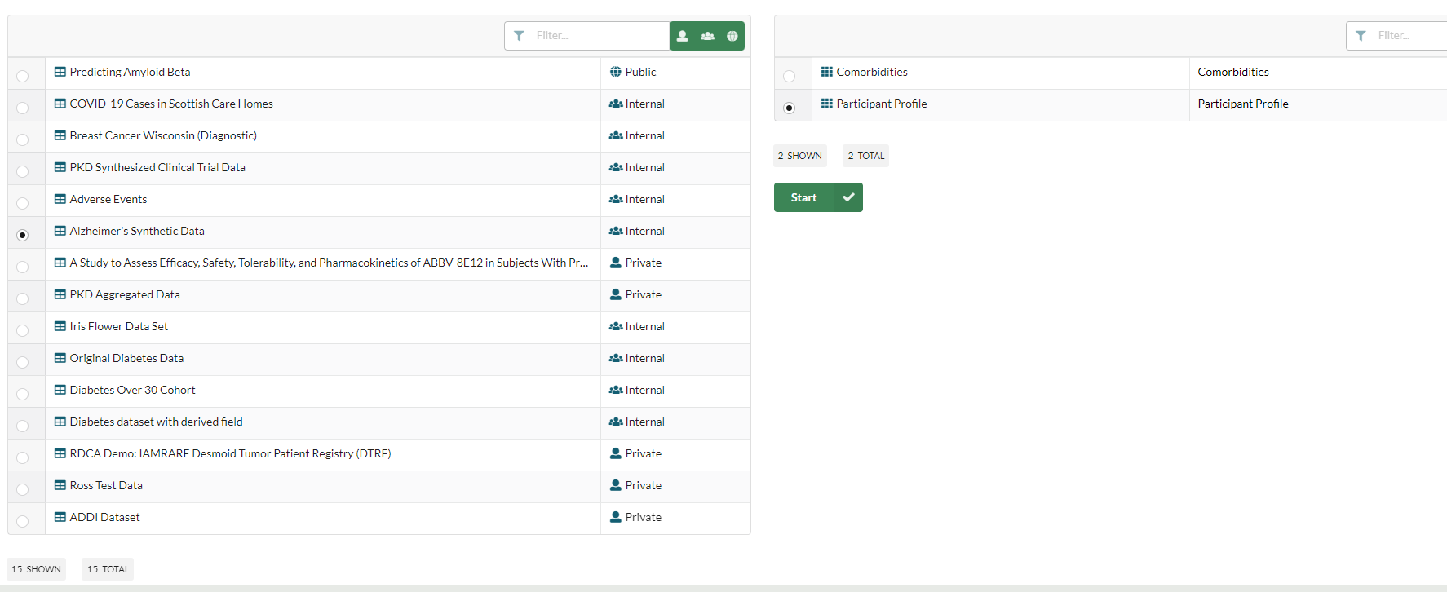Click the PKD Aggregated Data dataset name
Screen dimensions: 1447x592
[x=125, y=294]
